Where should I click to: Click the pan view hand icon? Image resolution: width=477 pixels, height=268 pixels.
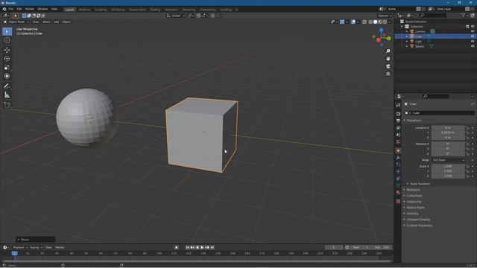pos(388,59)
